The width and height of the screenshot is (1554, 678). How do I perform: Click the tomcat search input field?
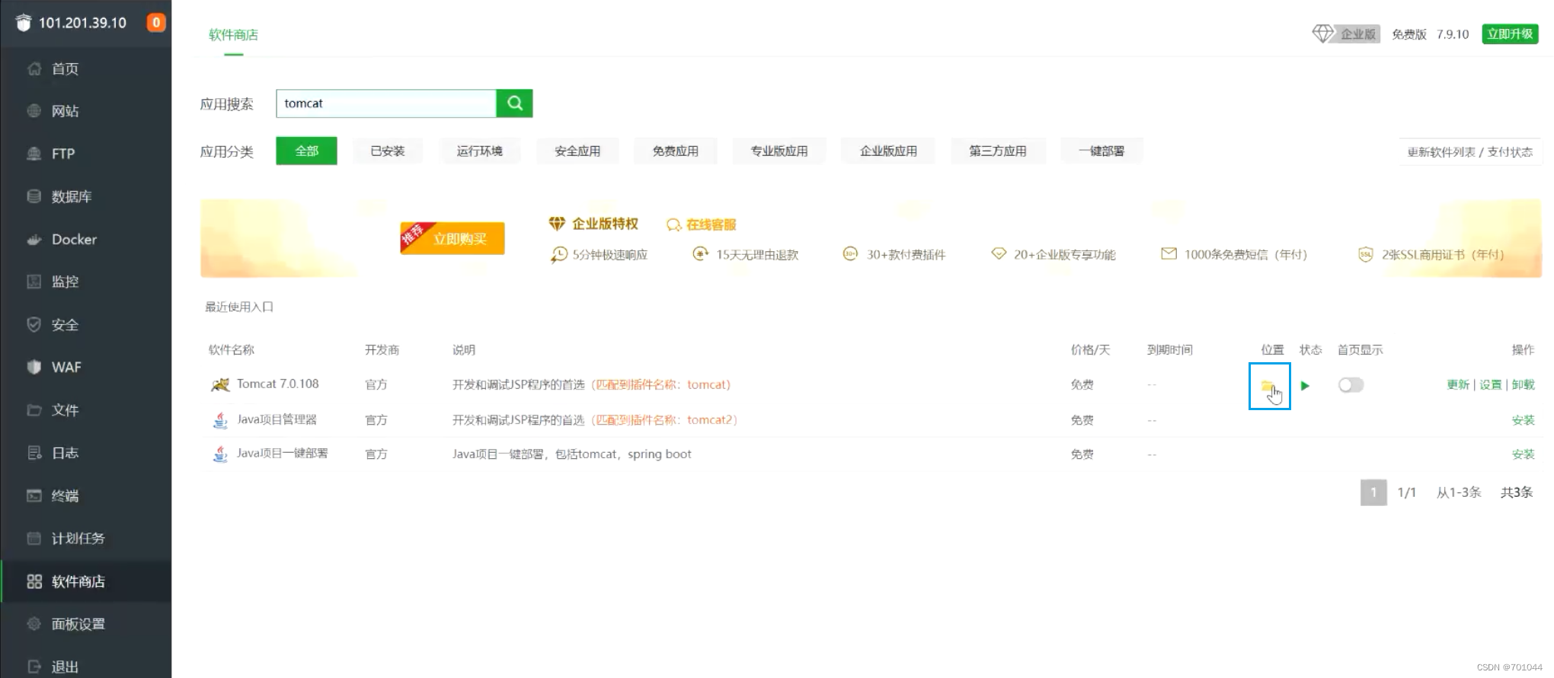click(x=385, y=103)
